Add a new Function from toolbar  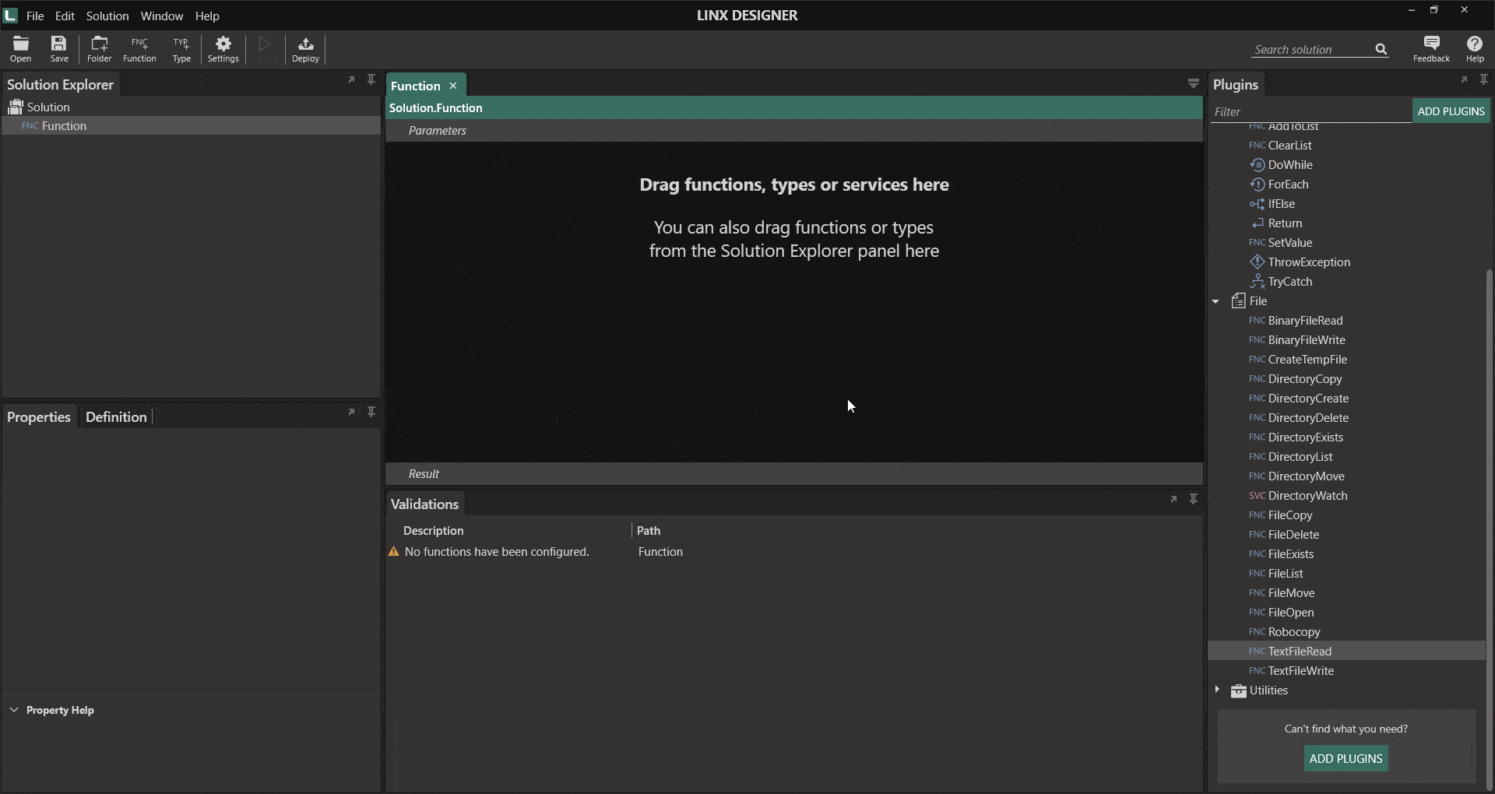139,49
